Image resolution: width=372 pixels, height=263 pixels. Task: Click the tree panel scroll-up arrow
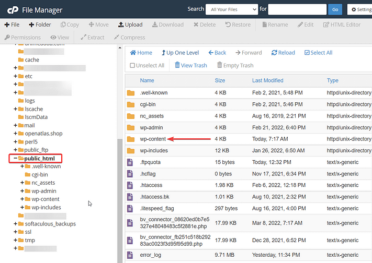click(x=120, y=48)
